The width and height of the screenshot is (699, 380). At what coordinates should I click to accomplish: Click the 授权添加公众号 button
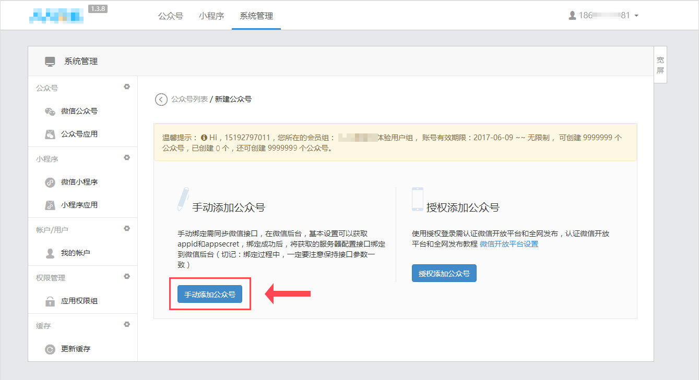444,273
